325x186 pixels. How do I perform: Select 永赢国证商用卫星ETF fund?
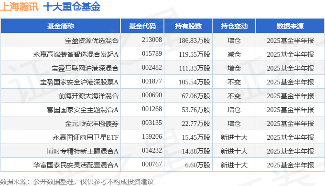point(86,137)
